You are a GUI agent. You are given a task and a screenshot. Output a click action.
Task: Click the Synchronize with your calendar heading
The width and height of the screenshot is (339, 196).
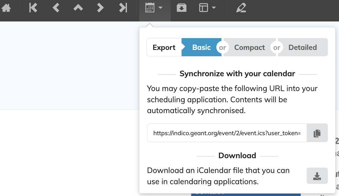pos(237,74)
